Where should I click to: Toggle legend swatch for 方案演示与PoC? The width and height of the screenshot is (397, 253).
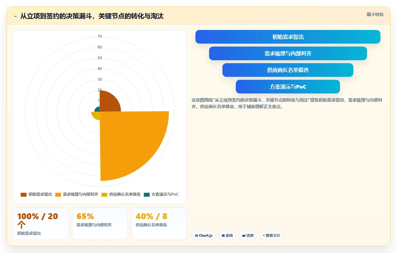click(x=147, y=194)
